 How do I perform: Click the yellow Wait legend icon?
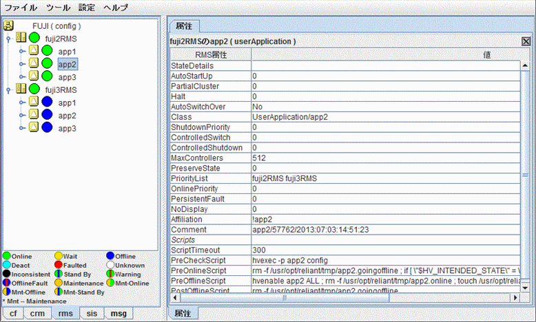59,256
